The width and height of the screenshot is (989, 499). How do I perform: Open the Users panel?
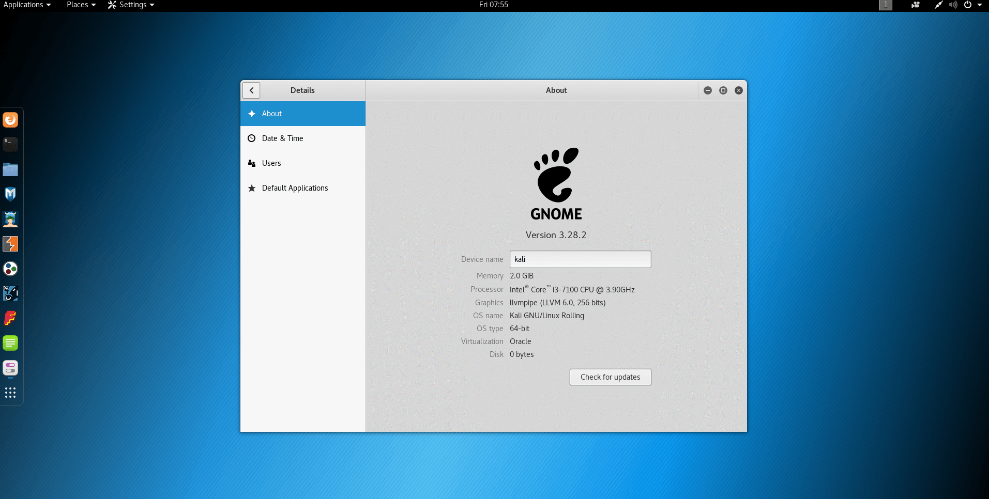point(303,163)
